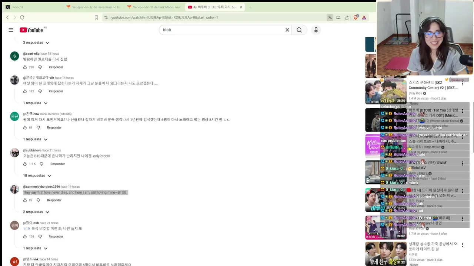This screenshot has width=474, height=266.
Task: Click Responder under the 154-like comment
Action: pyautogui.click(x=56, y=236)
